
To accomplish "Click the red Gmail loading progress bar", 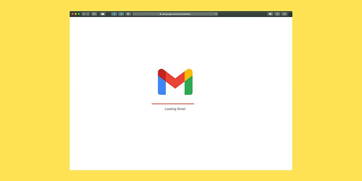I will point(173,104).
